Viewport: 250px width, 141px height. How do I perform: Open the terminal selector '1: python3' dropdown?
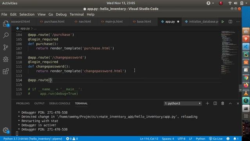(x=183, y=103)
